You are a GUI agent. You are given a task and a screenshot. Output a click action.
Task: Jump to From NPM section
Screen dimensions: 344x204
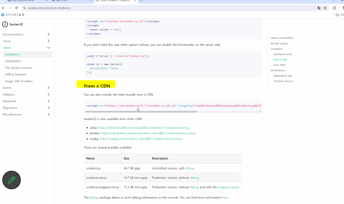[279, 65]
